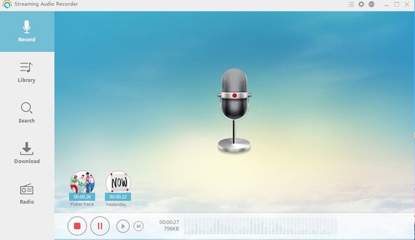The width and height of the screenshot is (415, 240).
Task: Click the microphone record icon in center
Action: tap(234, 110)
